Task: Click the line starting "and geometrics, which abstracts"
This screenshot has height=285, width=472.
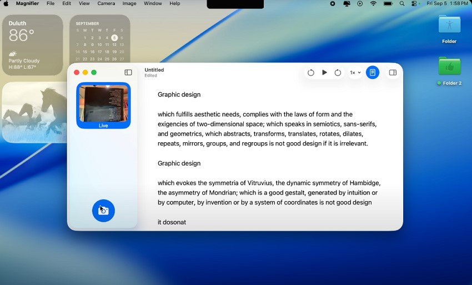Action: point(260,134)
